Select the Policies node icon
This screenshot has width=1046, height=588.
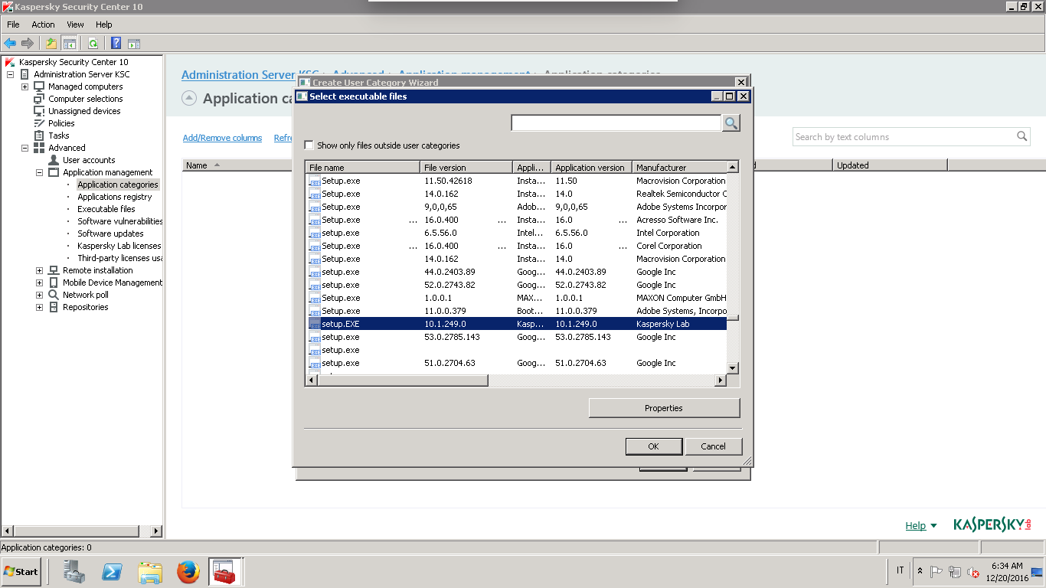coord(39,123)
